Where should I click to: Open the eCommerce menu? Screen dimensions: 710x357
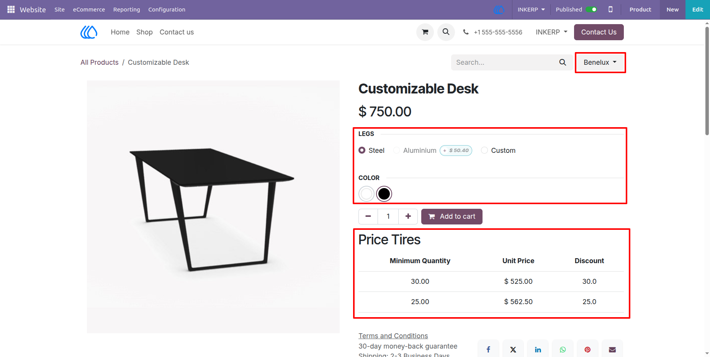[x=89, y=9]
